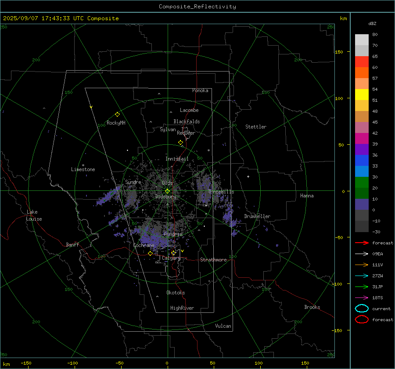Click the ThreeHills label

[x=221, y=192]
